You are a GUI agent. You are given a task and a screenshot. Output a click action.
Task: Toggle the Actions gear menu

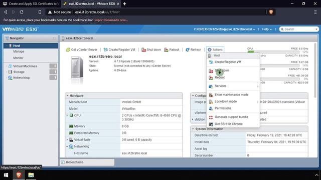pyautogui.click(x=215, y=49)
